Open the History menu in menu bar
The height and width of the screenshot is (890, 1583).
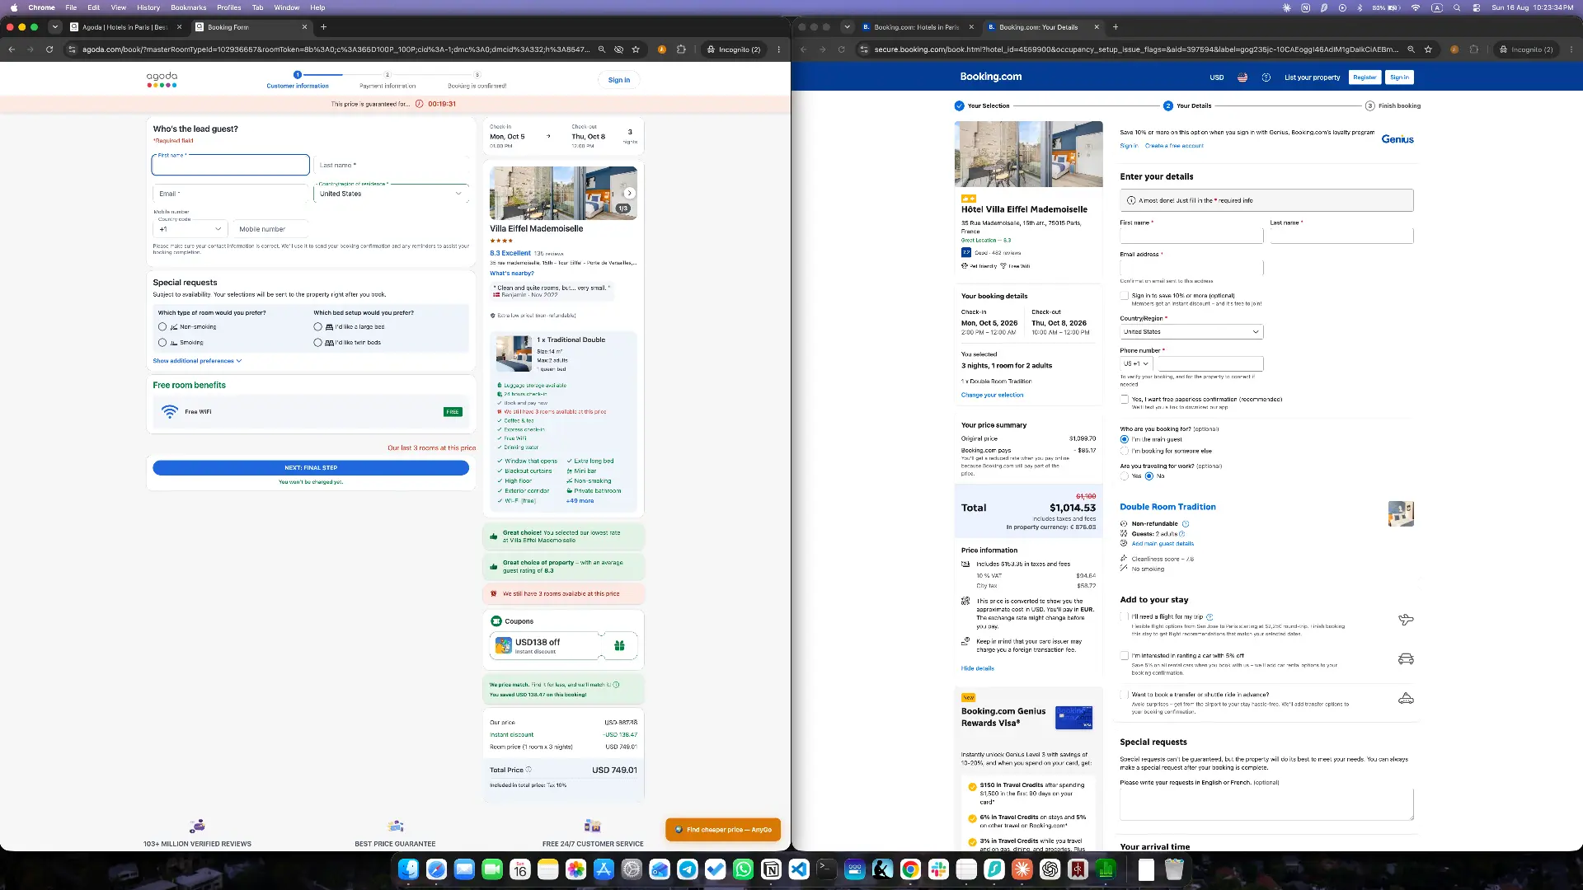tap(148, 7)
